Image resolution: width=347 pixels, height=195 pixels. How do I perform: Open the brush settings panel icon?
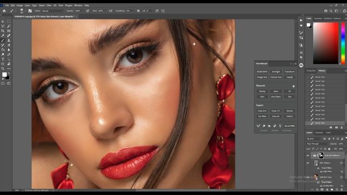pyautogui.click(x=30, y=11)
